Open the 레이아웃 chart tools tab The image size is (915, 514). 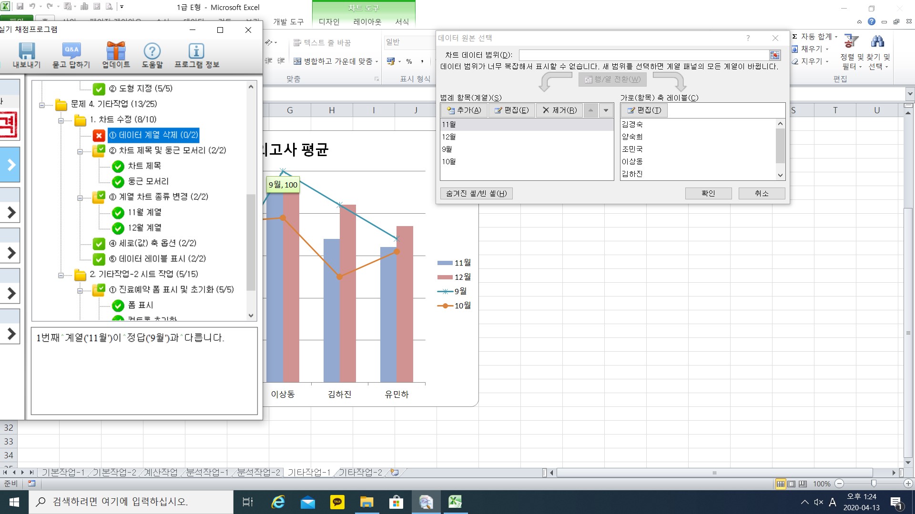(367, 22)
